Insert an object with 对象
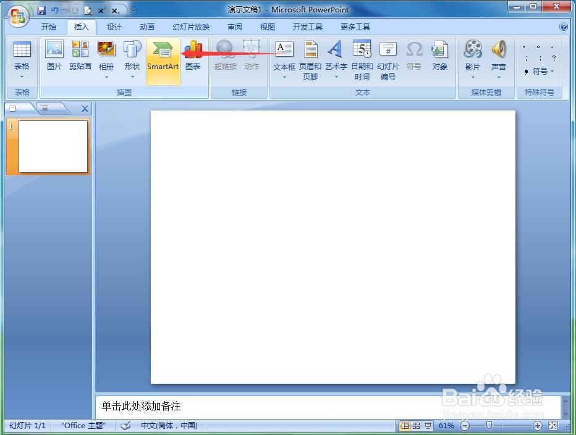The height and width of the screenshot is (435, 576). tap(439, 56)
